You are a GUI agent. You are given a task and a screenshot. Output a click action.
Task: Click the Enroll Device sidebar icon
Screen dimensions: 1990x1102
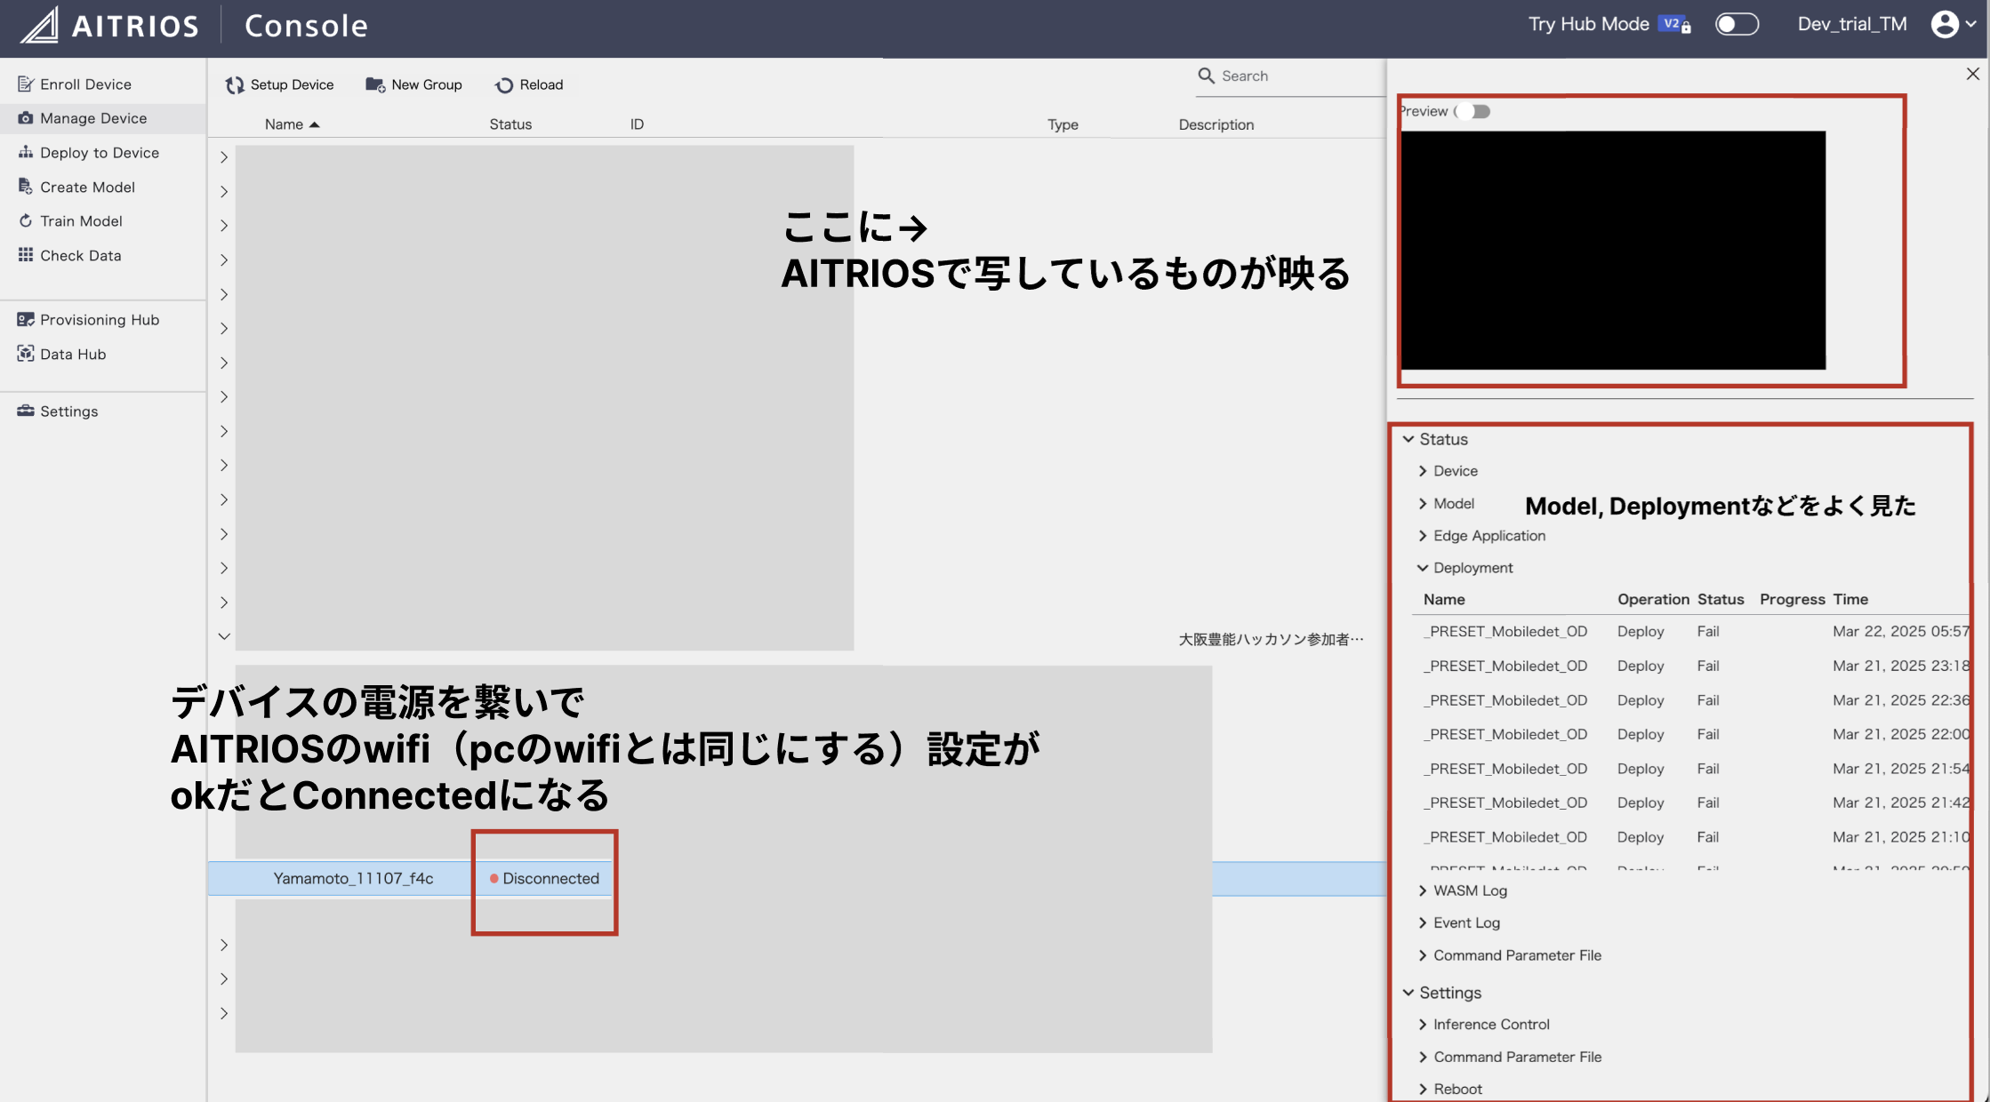pos(26,84)
